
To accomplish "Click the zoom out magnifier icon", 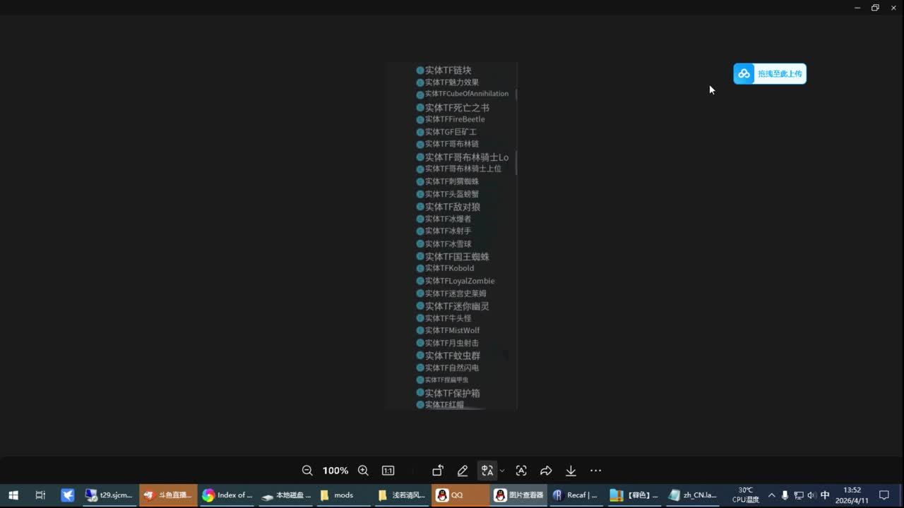I will [x=307, y=471].
